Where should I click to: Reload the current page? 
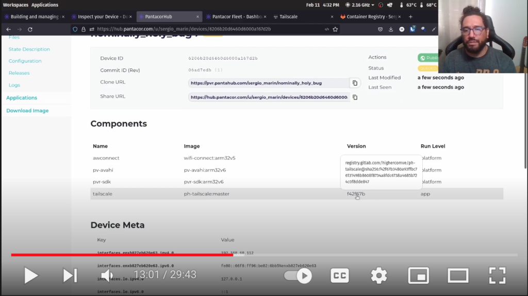pyautogui.click(x=30, y=29)
